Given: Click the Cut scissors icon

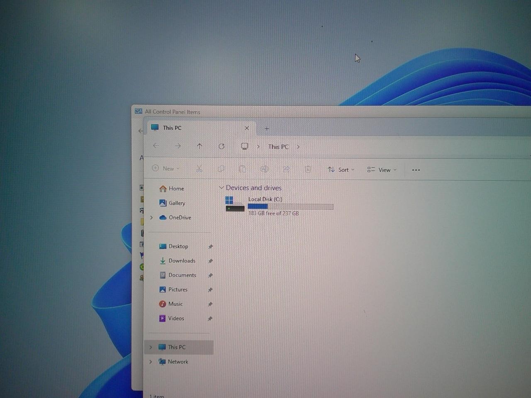Looking at the screenshot, I should 199,169.
